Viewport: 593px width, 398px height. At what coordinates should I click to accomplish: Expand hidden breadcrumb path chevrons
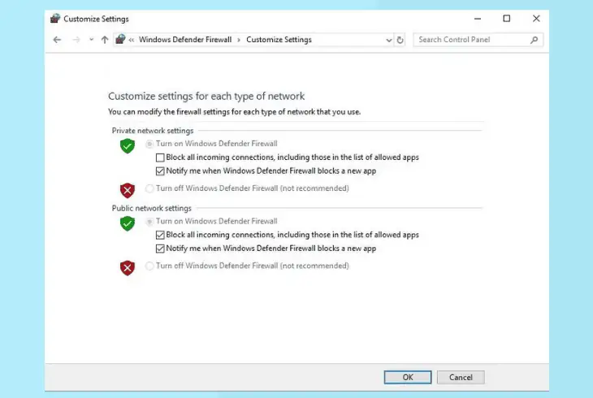(x=132, y=40)
